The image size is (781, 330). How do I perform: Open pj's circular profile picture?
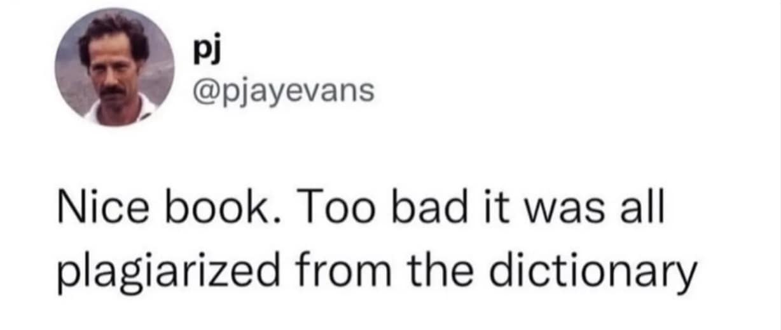coord(115,68)
